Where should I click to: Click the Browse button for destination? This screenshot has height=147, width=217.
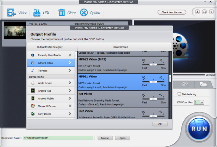click(x=105, y=138)
